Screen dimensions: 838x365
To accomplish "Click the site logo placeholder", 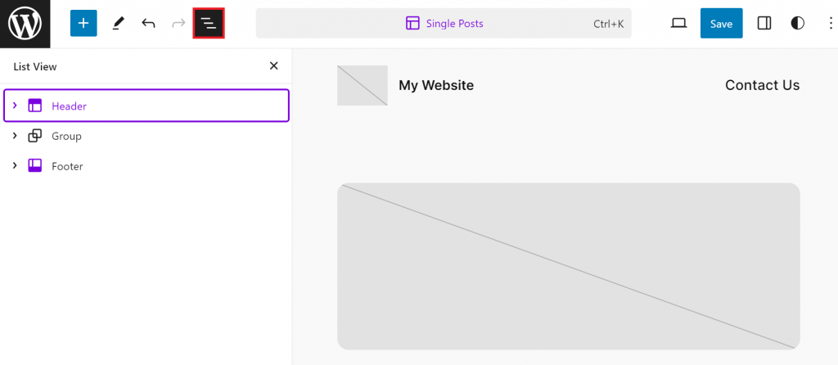I will [x=362, y=85].
